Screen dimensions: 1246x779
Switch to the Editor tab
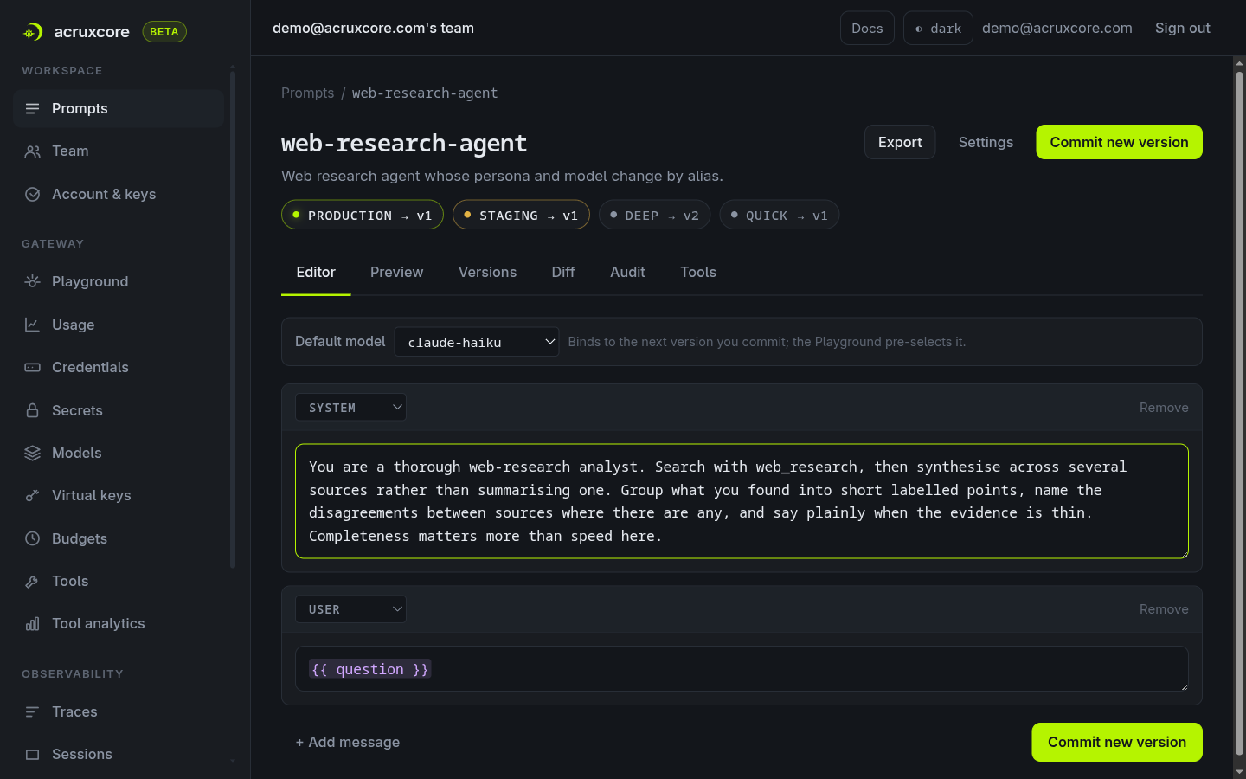[x=316, y=272]
